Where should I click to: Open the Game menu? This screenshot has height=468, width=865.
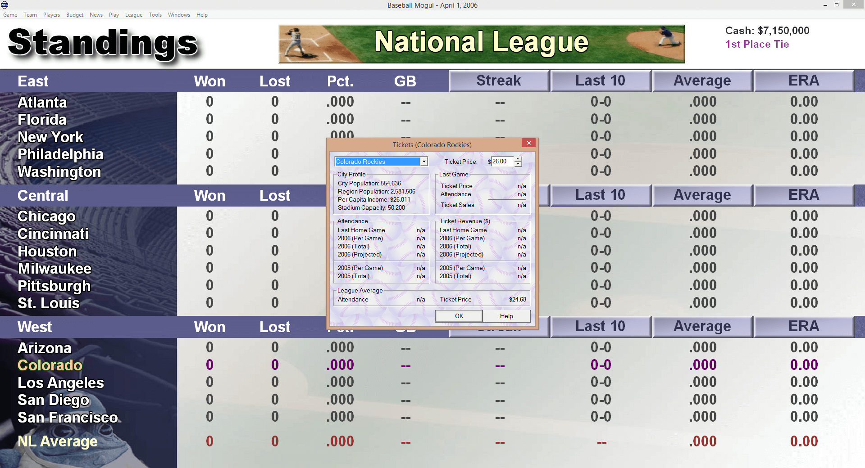[10, 15]
